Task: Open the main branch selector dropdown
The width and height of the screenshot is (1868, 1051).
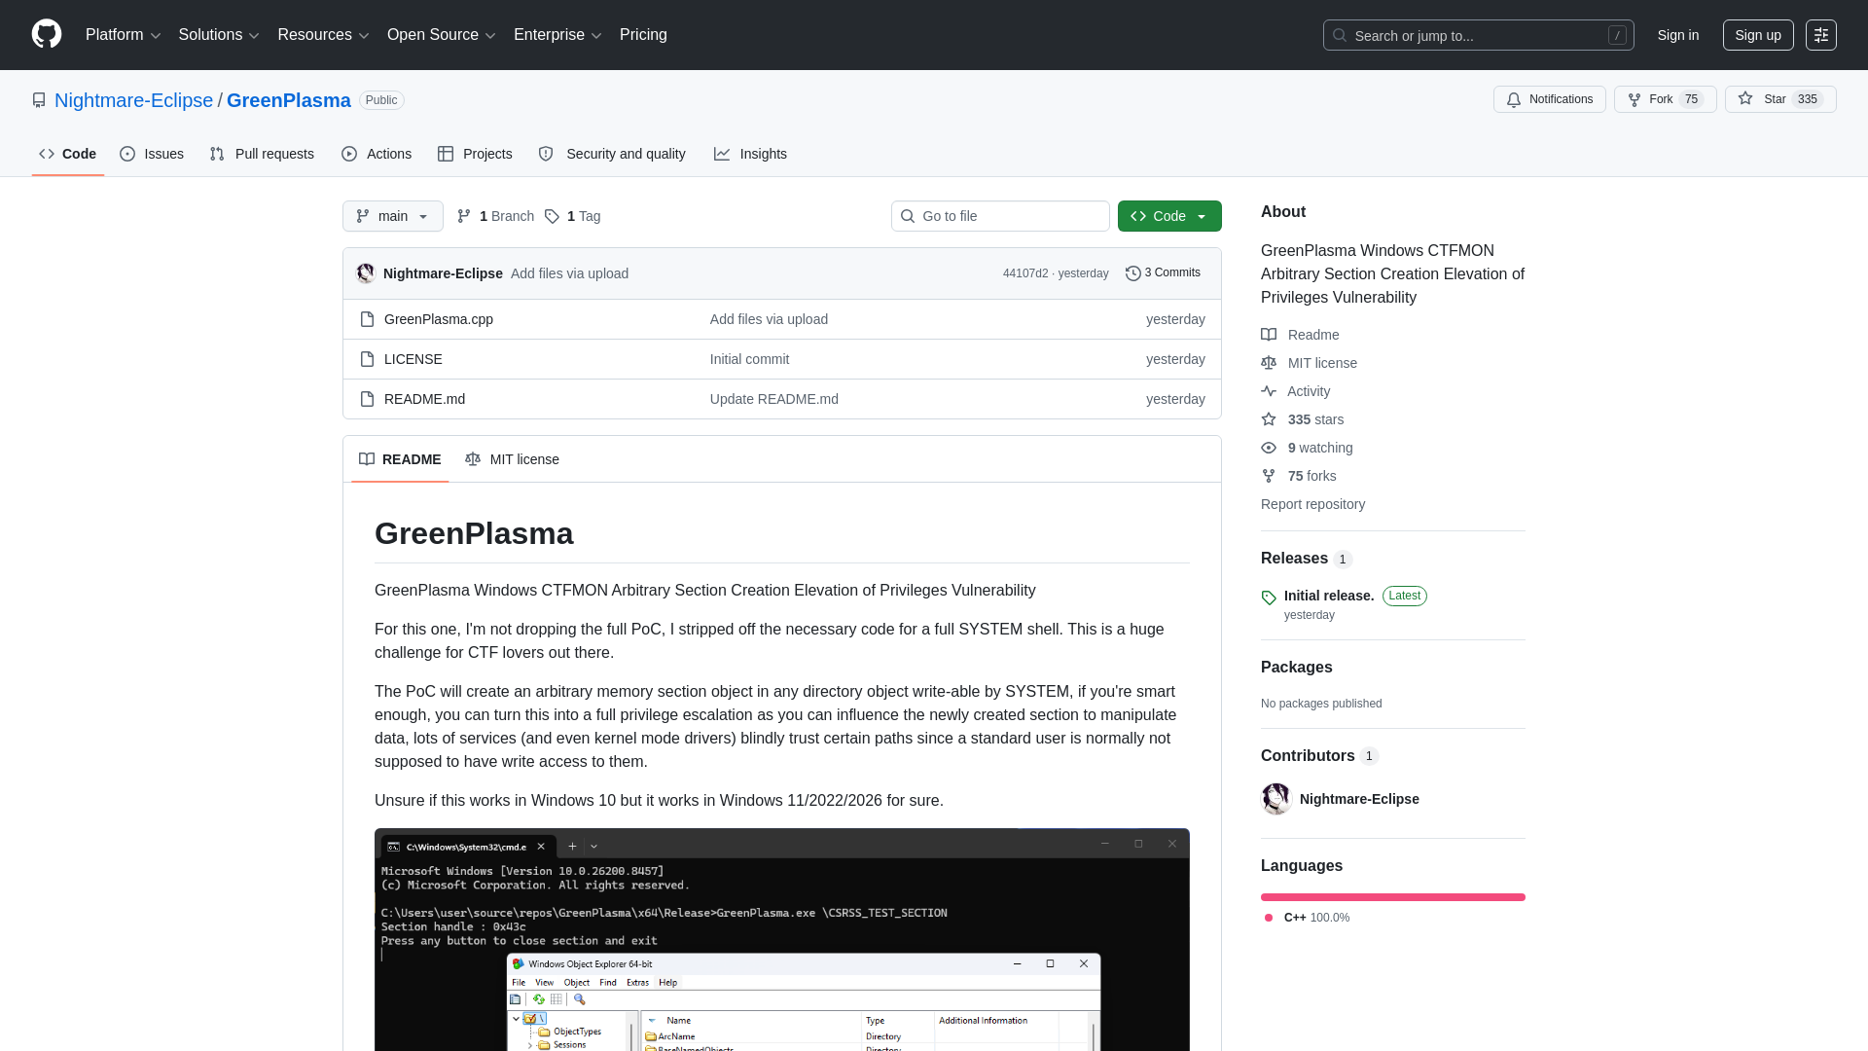Action: (x=393, y=216)
